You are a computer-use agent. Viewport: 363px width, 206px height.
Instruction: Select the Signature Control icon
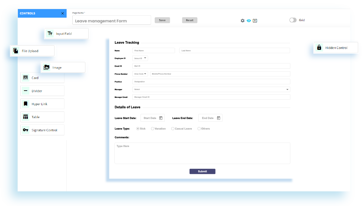pos(25,130)
